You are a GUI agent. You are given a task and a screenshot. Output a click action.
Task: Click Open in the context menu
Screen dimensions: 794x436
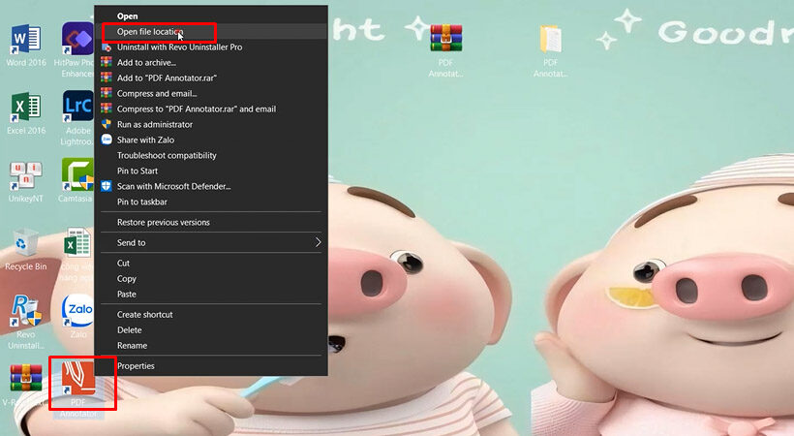click(127, 16)
